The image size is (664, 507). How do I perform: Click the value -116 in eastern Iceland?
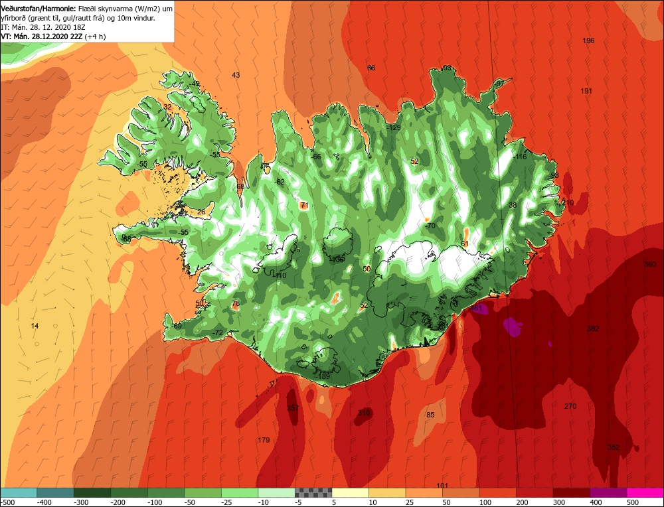point(520,157)
